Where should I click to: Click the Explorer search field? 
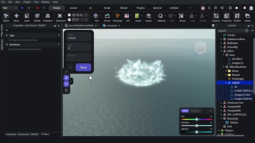231,31
